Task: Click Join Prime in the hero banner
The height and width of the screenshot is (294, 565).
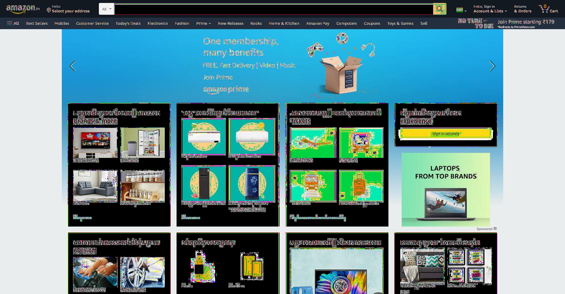Action: (x=218, y=77)
